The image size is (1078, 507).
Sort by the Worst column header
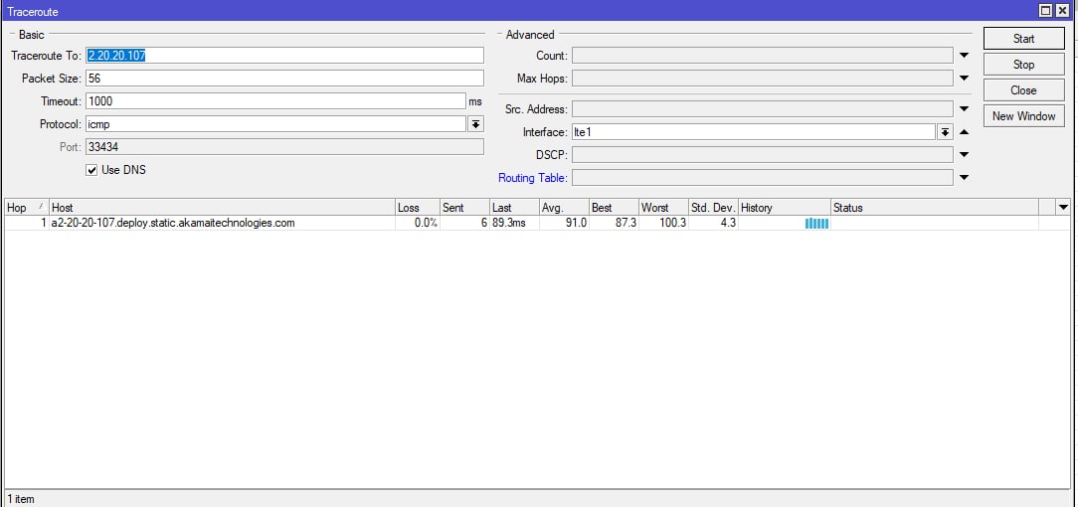[x=663, y=208]
